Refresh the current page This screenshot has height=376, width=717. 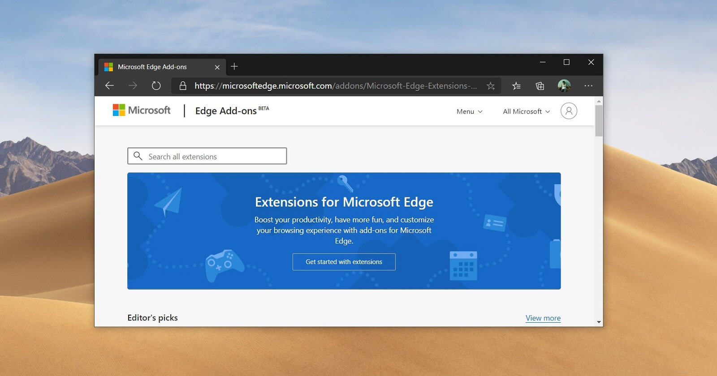(x=156, y=85)
